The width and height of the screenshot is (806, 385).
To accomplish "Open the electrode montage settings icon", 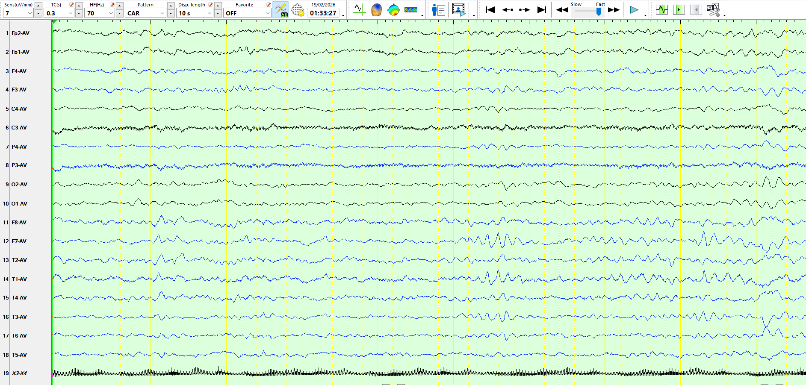I will coord(298,9).
